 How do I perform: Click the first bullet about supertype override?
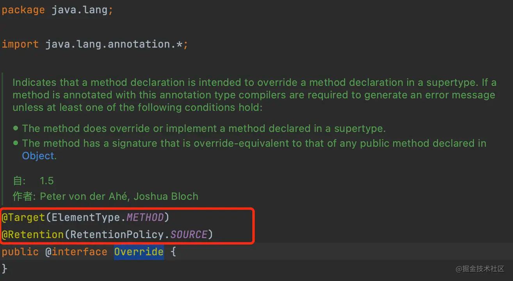(203, 128)
